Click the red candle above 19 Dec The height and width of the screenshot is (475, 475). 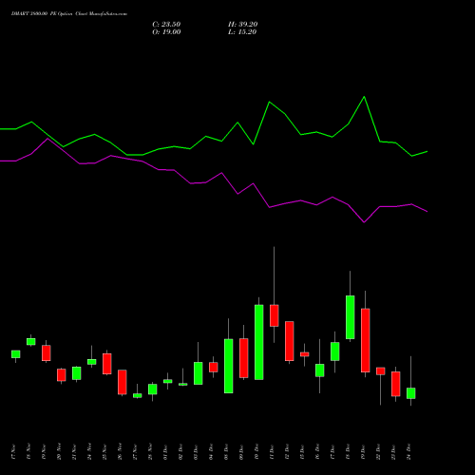pyautogui.click(x=366, y=340)
